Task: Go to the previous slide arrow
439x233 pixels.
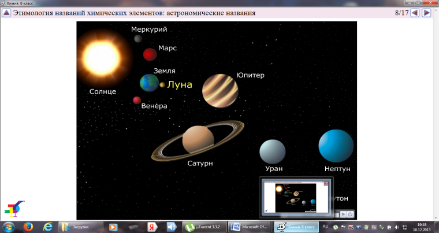Action: (415, 13)
